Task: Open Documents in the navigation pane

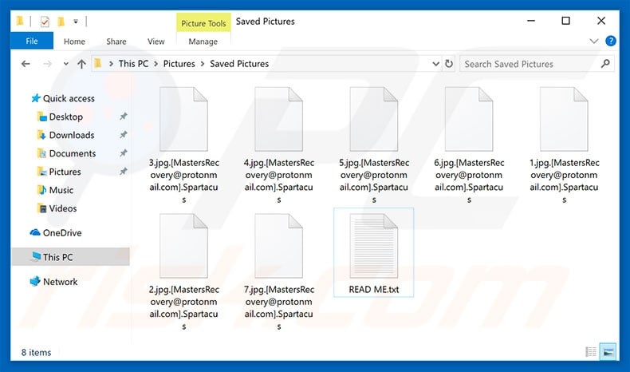Action: (73, 153)
